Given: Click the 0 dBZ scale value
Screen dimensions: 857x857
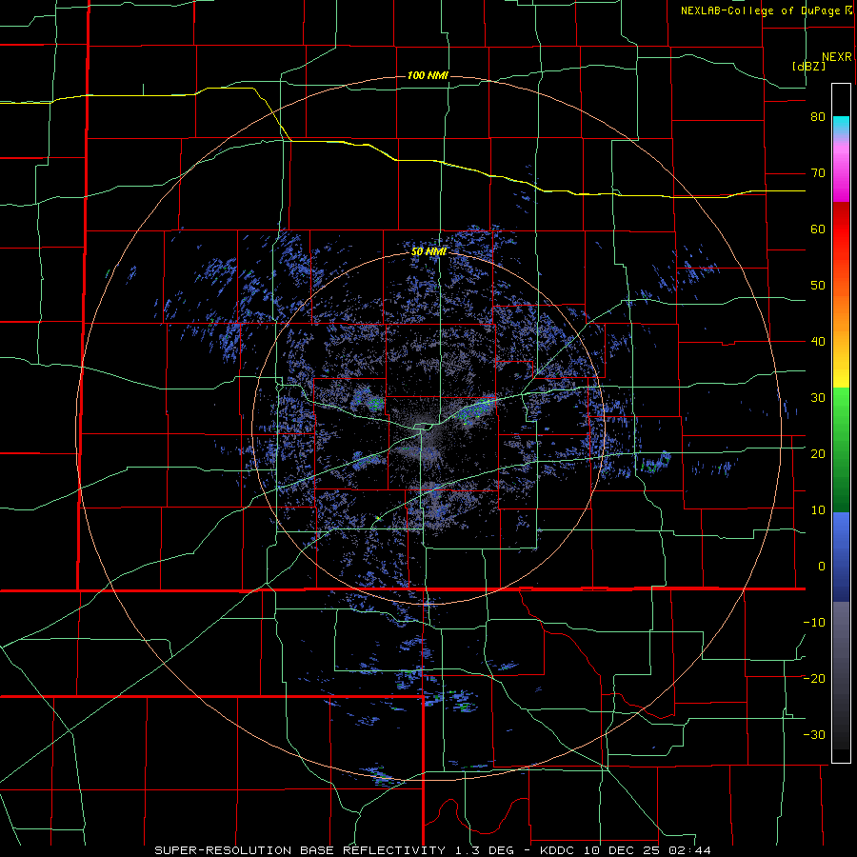Looking at the screenshot, I should [x=822, y=567].
